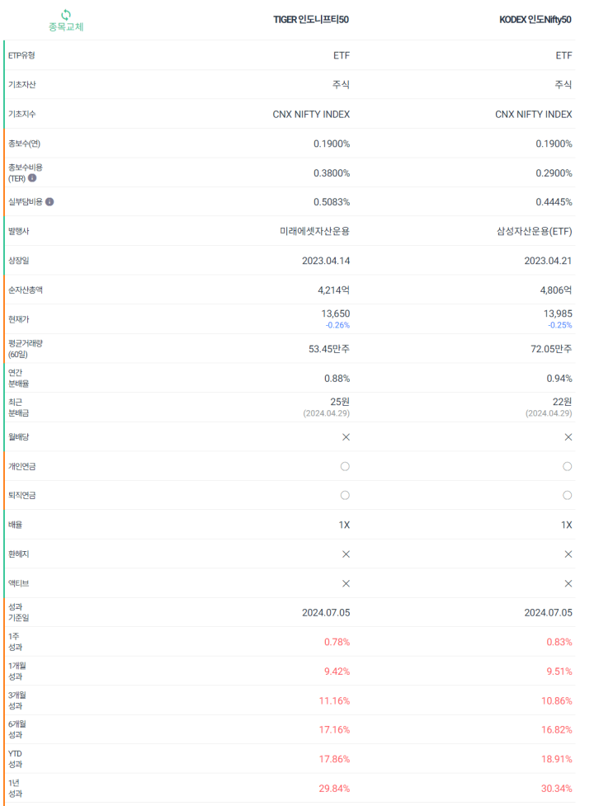
Task: Click TIGER current price 13,650
Action: 335,313
